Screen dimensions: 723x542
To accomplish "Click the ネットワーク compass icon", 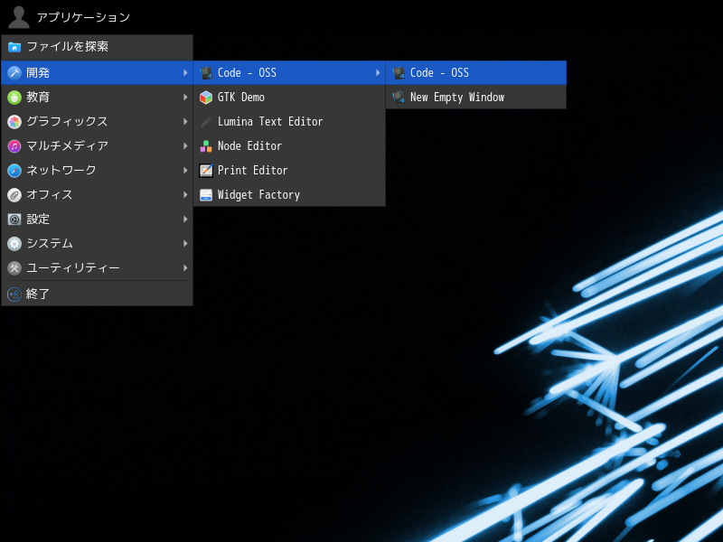I will pyautogui.click(x=14, y=171).
